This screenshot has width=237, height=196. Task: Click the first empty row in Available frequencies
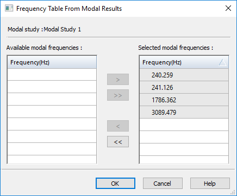click(x=52, y=75)
